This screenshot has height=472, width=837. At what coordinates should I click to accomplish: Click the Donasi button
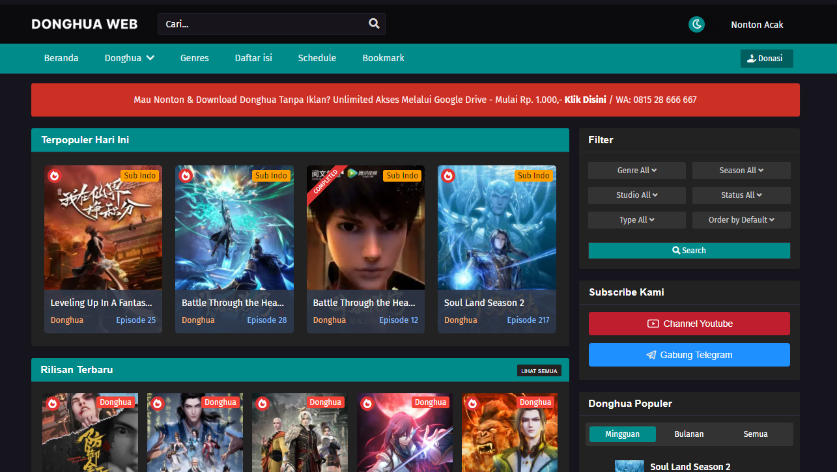[x=767, y=59]
